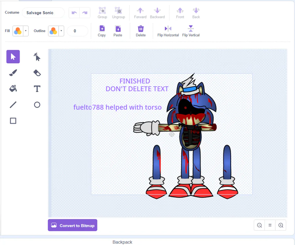Choose the Text tool
This screenshot has height=245, width=295.
click(37, 88)
